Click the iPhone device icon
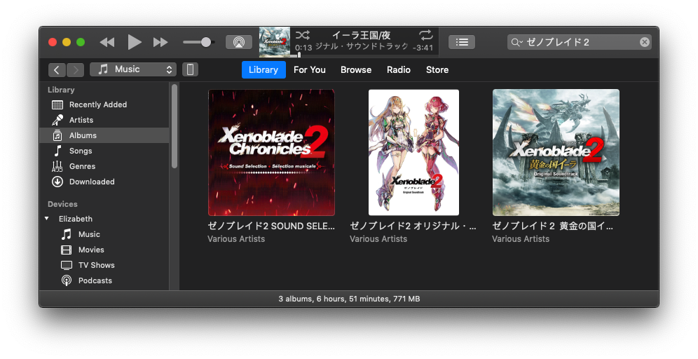 pyautogui.click(x=190, y=69)
